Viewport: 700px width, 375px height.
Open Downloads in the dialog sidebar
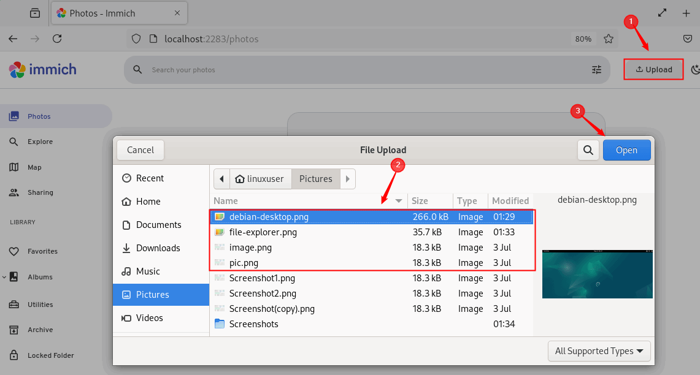[x=158, y=248]
